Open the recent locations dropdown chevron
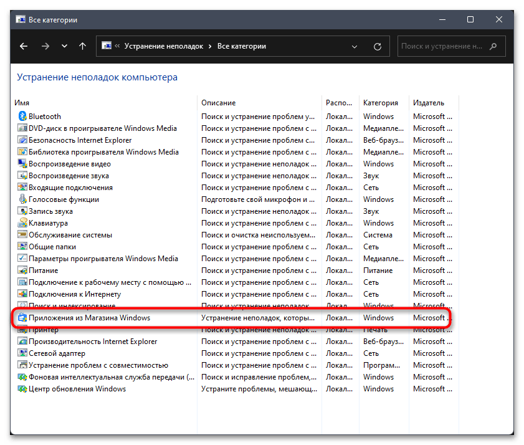This screenshot has width=524, height=445. [x=64, y=46]
